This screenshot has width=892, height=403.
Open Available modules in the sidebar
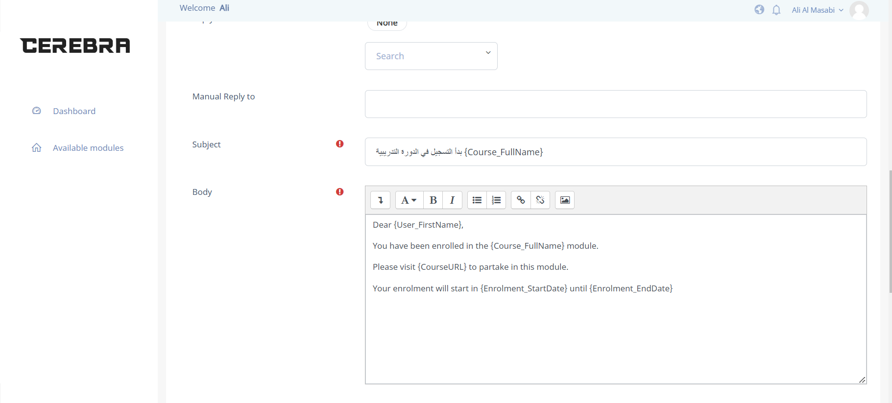click(88, 148)
